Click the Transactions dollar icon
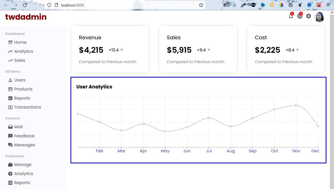This screenshot has height=189, width=334. coord(10,107)
